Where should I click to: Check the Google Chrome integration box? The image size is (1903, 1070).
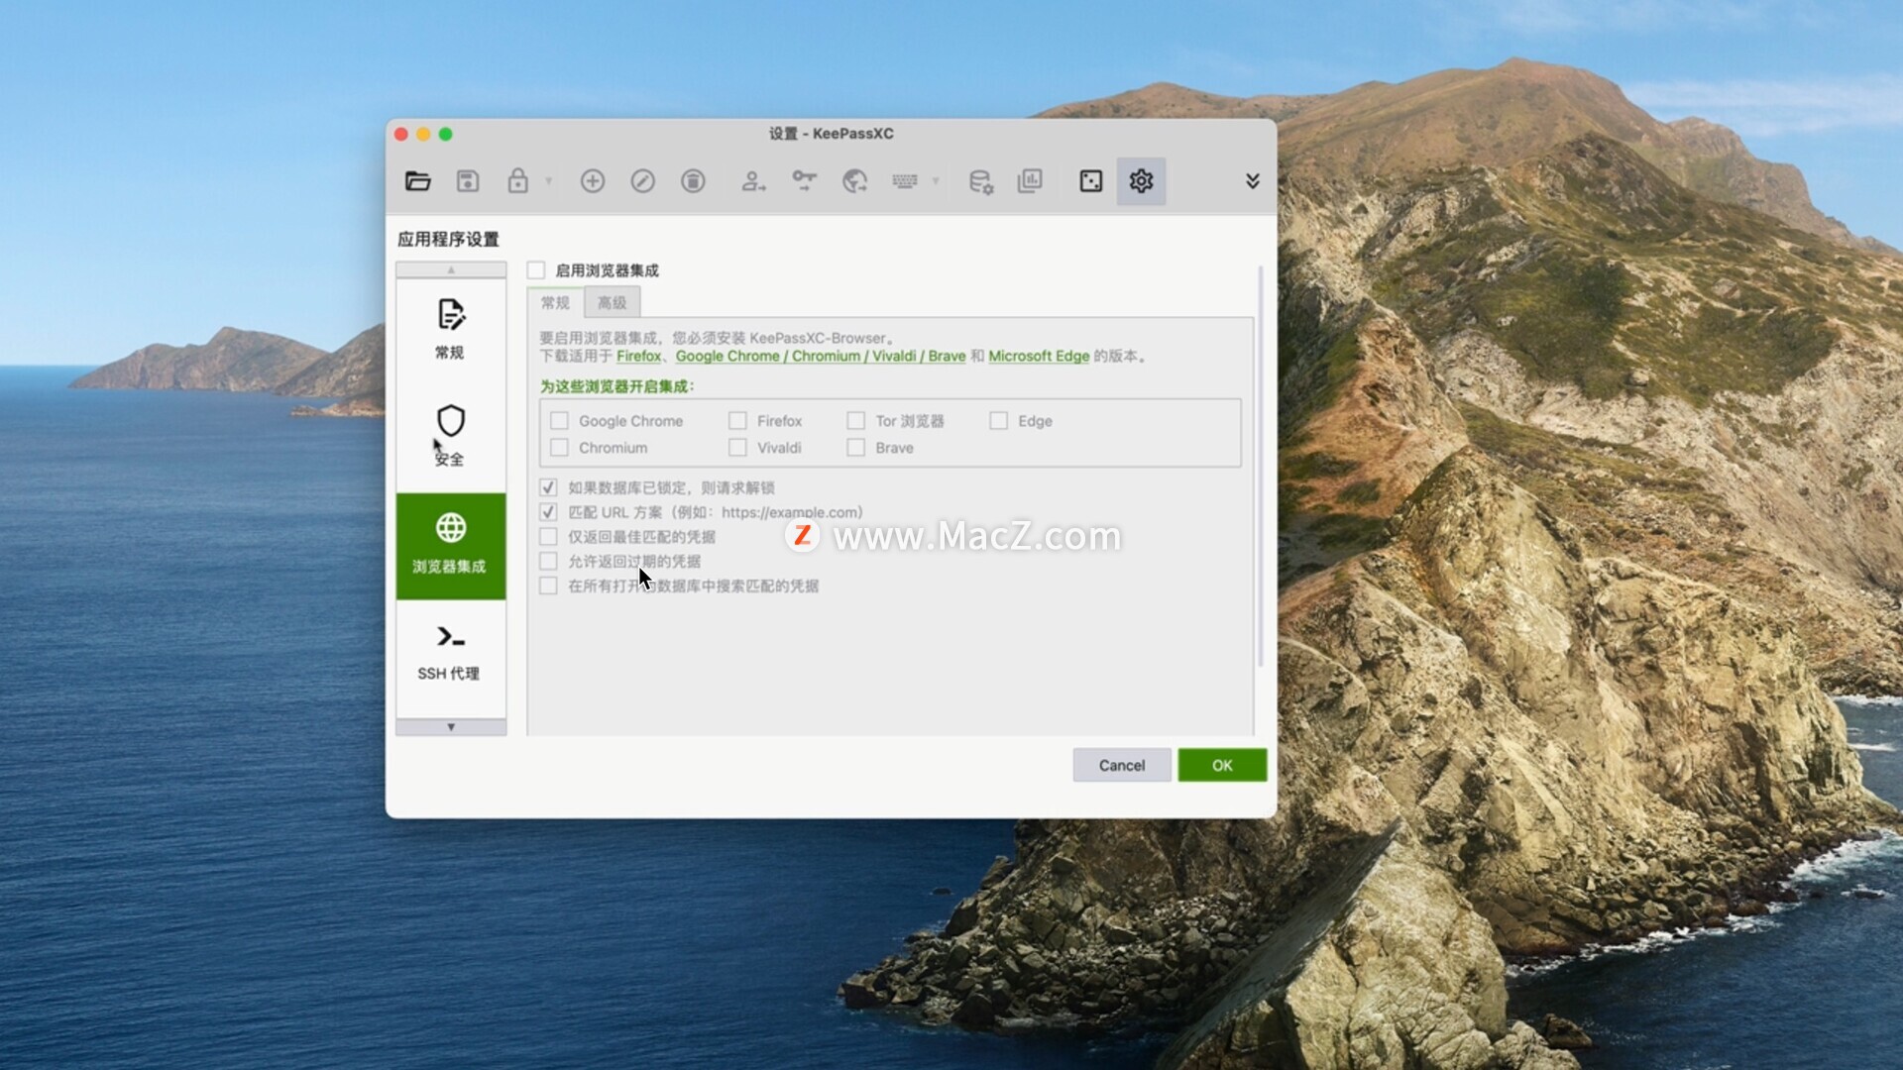(x=559, y=421)
